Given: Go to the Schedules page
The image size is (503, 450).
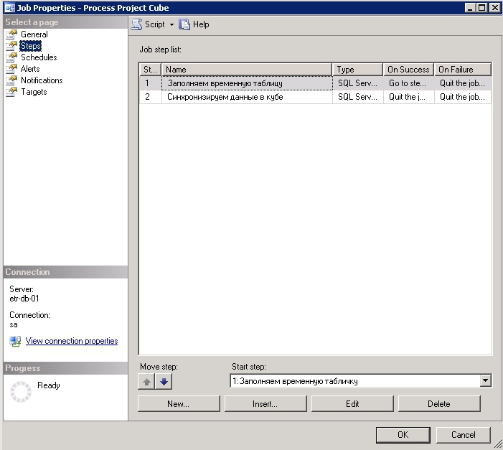Looking at the screenshot, I should coord(39,57).
